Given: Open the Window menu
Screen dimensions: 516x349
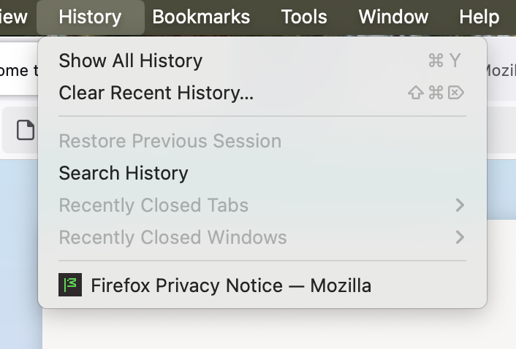Looking at the screenshot, I should coord(393,17).
